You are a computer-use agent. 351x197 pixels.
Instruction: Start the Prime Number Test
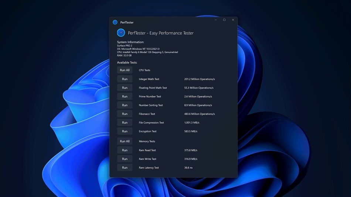[125, 96]
